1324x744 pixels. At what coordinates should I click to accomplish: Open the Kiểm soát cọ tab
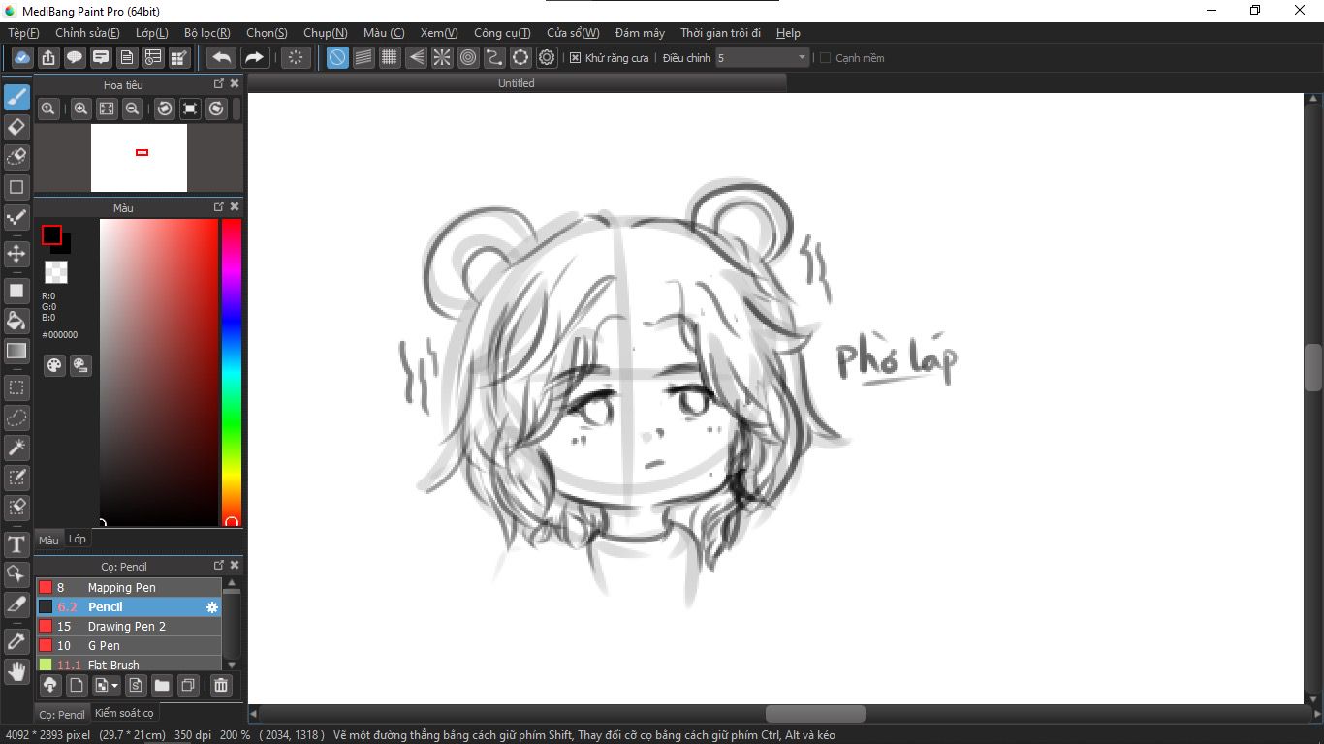tap(124, 714)
